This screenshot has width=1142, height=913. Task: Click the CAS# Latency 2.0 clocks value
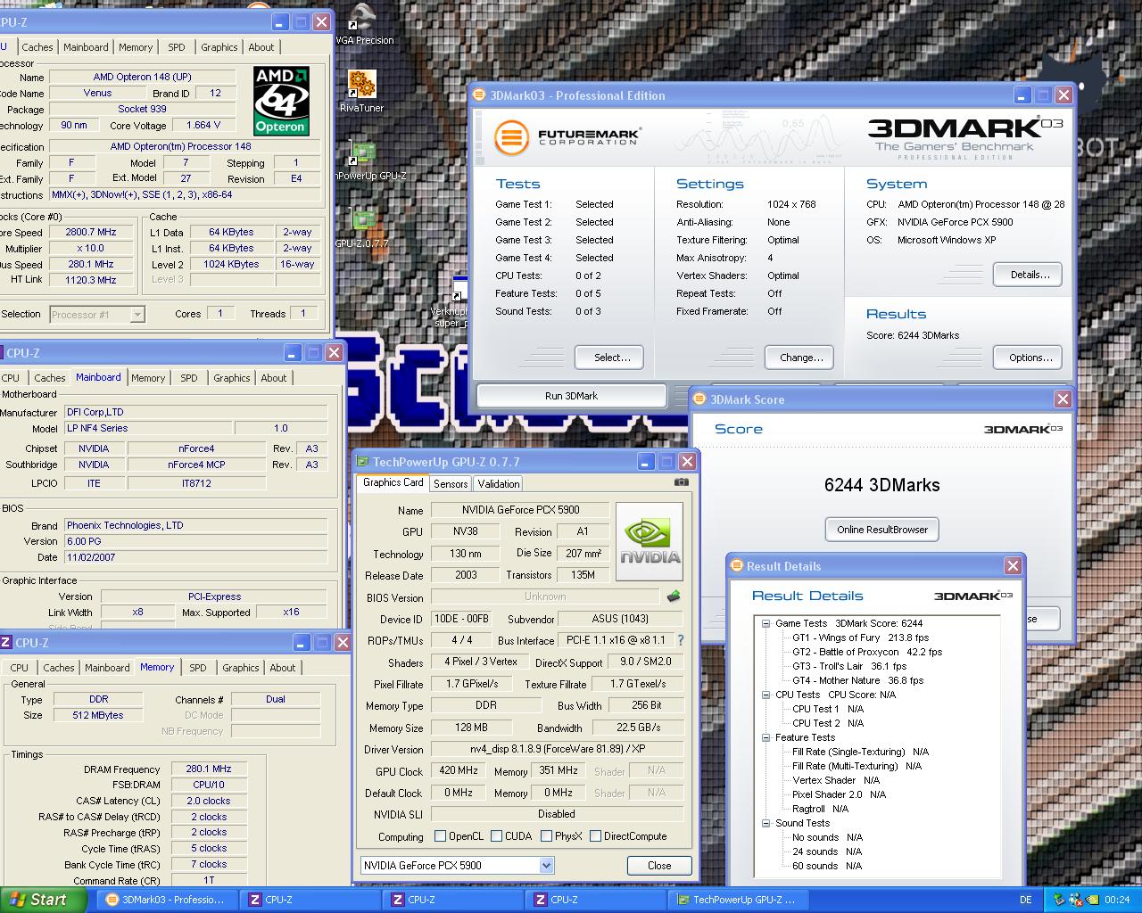pyautogui.click(x=209, y=801)
